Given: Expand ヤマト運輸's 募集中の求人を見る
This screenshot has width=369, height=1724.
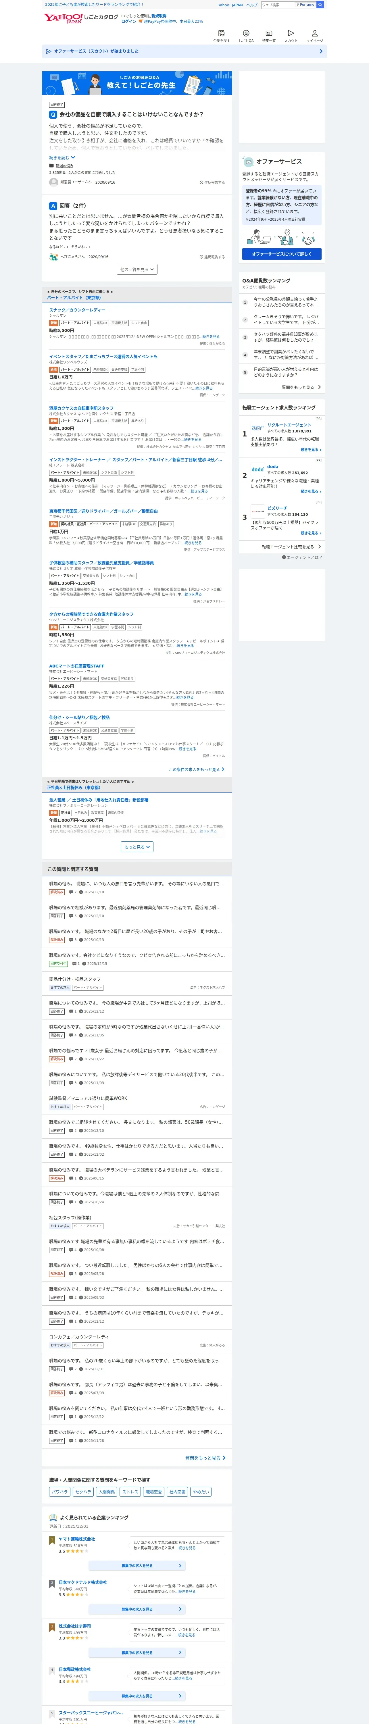Looking at the screenshot, I should (137, 1565).
